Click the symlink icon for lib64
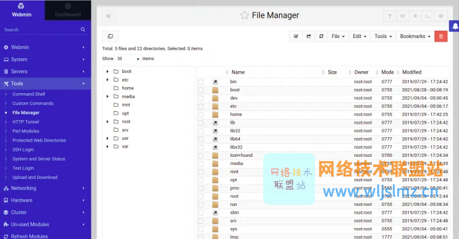The width and height of the screenshot is (459, 239). coord(215,139)
